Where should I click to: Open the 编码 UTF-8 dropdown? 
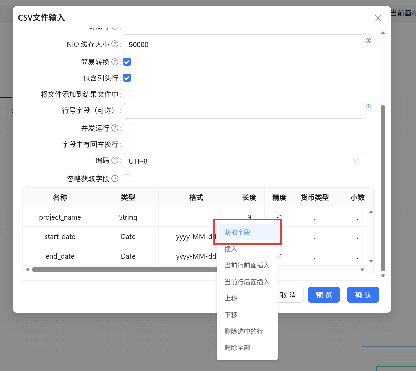pos(243,161)
